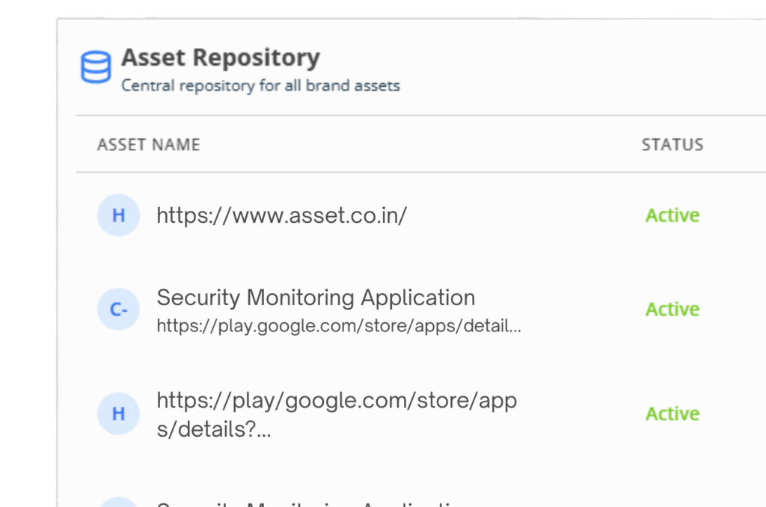Click the cut-off avatar in the bottom row
Viewport: 766px width, 507px height.
click(118, 503)
